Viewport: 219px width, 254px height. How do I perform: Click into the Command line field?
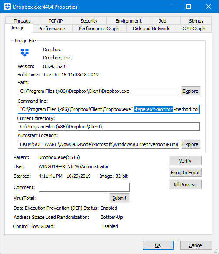click(109, 109)
